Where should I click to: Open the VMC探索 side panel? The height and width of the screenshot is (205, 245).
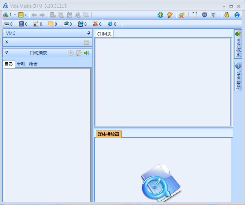238,44
